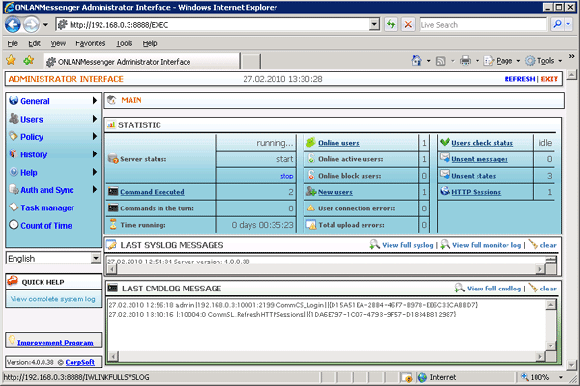This screenshot has width=580, height=386.
Task: Open the Page menu dropdown
Action: point(518,61)
